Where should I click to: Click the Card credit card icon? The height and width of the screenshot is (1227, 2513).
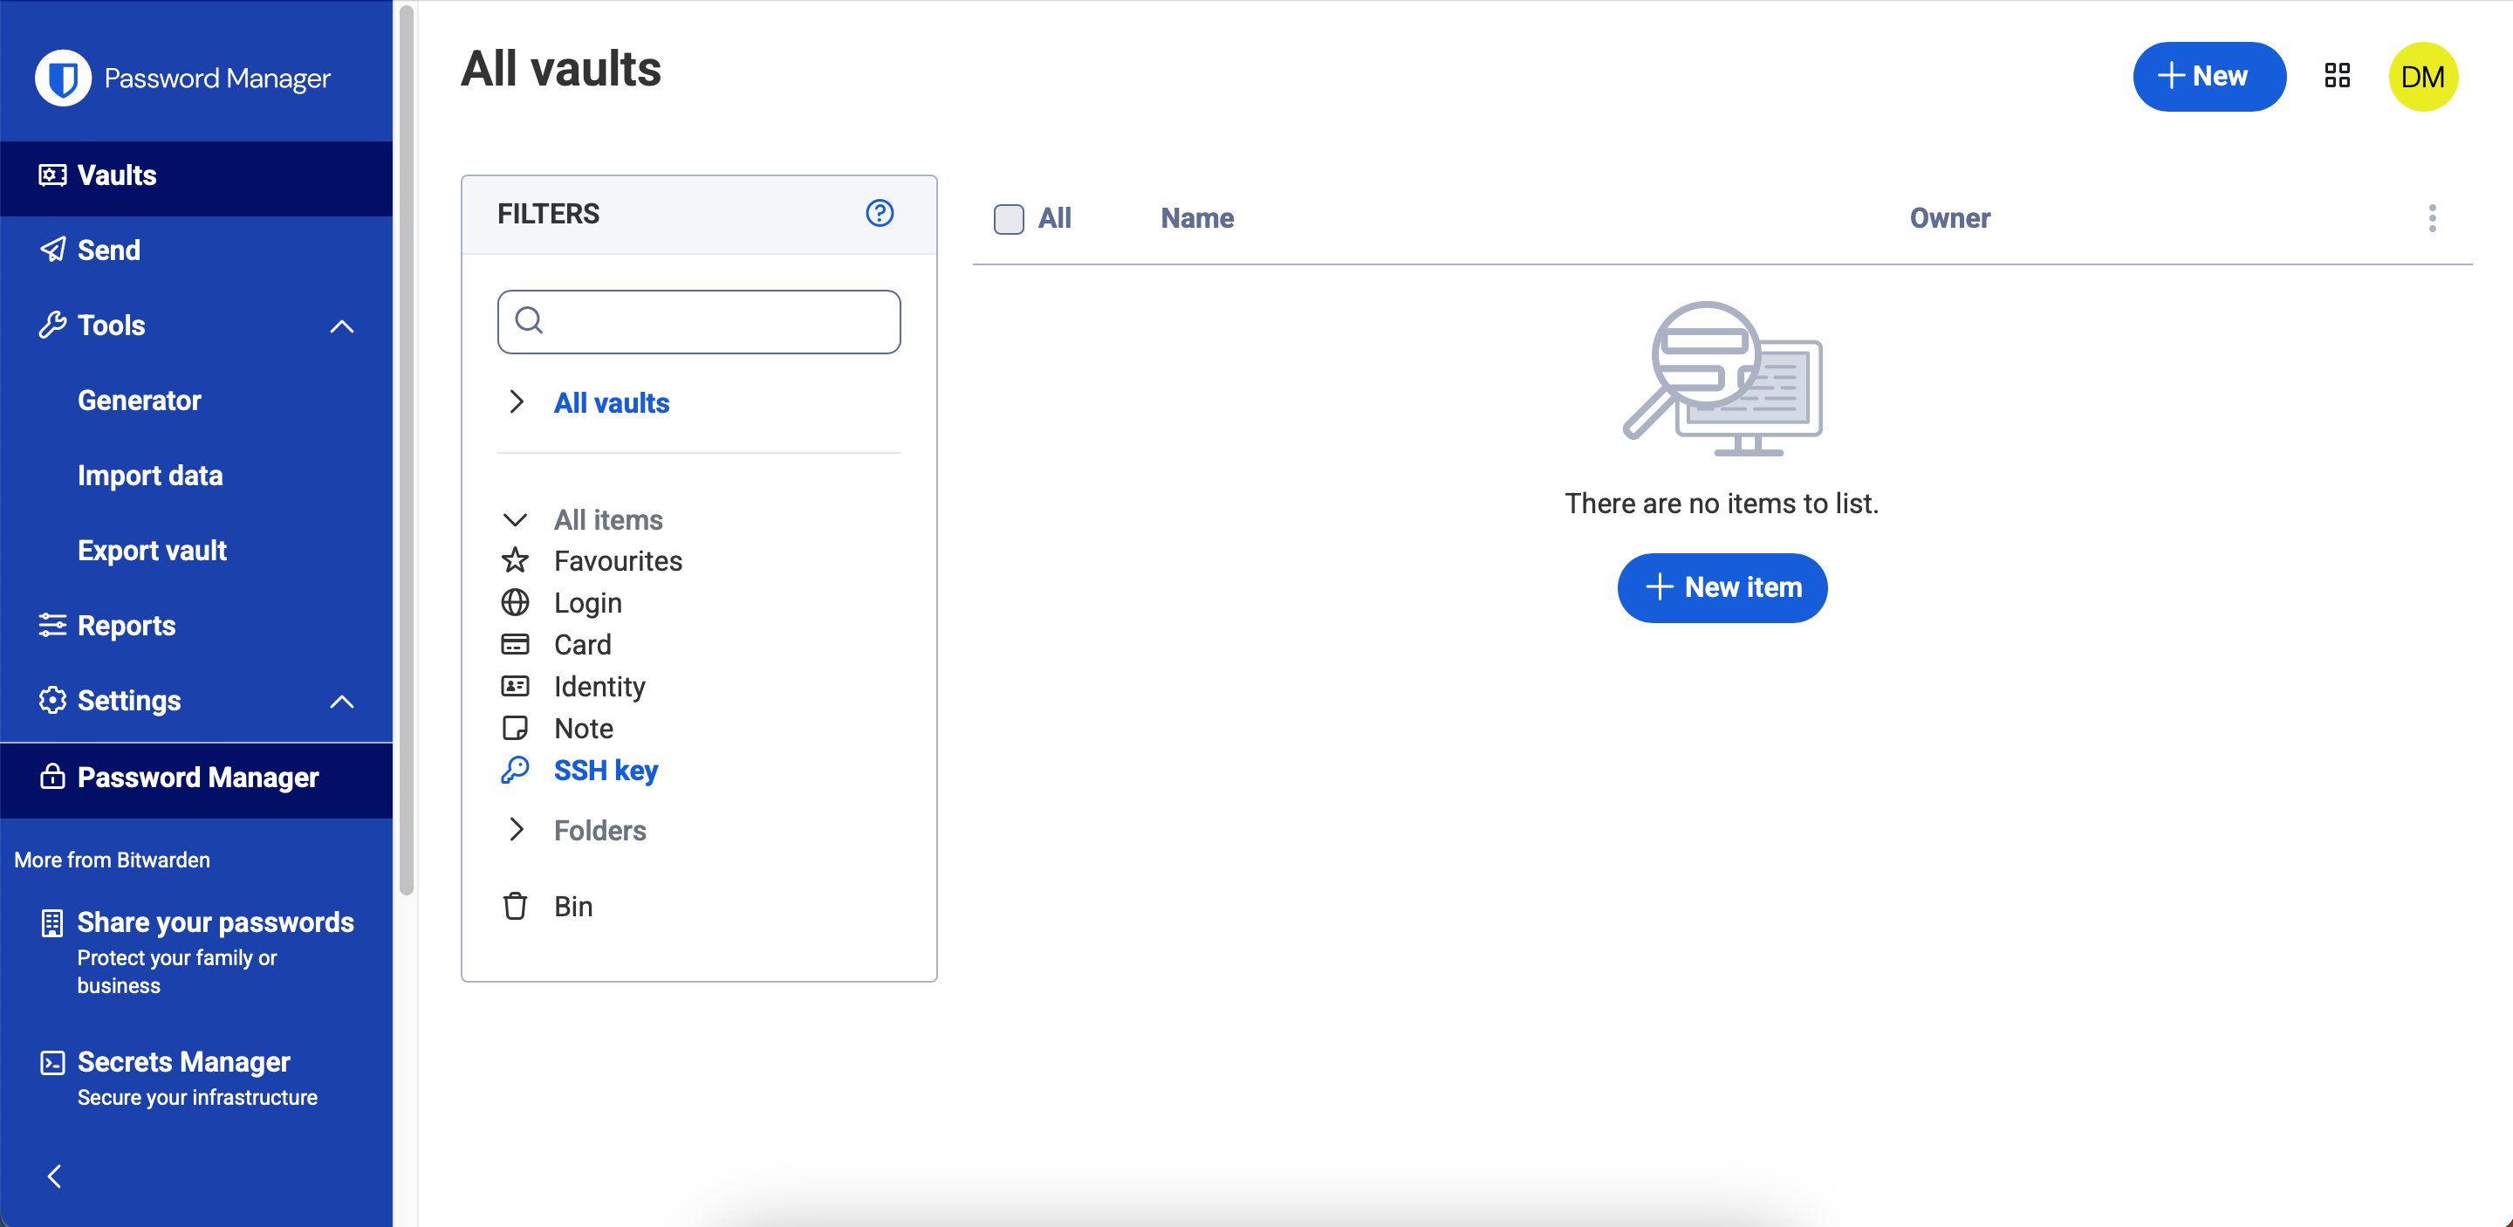tap(515, 644)
